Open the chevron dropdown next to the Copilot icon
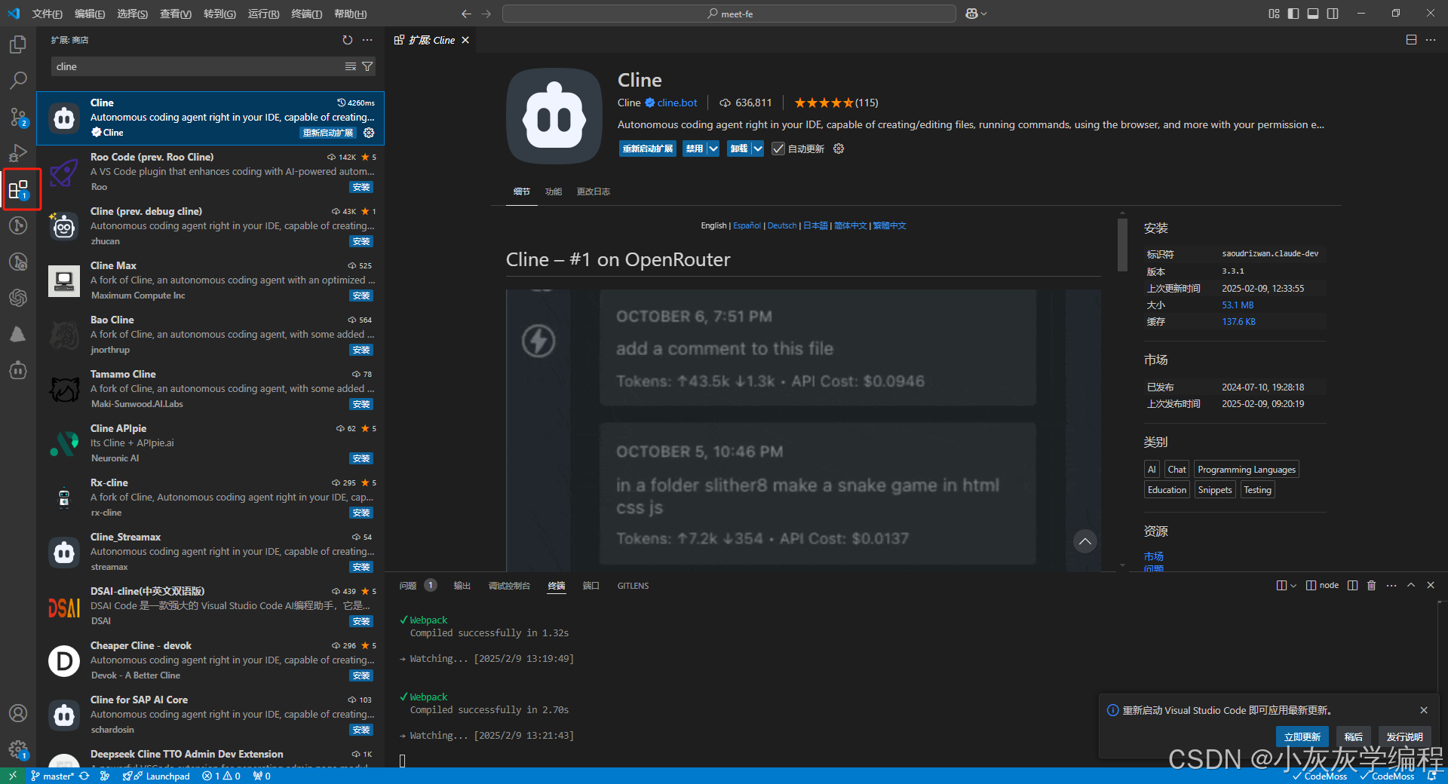 coord(983,14)
